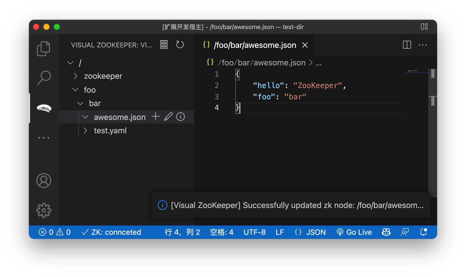Click the VISUAL ZOOKEEPER panel title
Viewport: 466px width, 277px height.
pos(111,45)
